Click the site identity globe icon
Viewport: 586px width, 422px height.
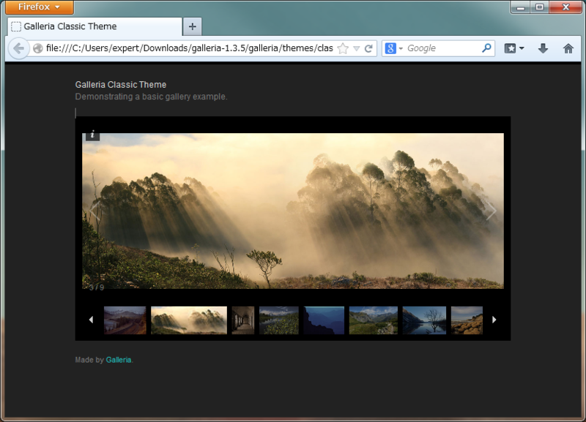click(38, 48)
